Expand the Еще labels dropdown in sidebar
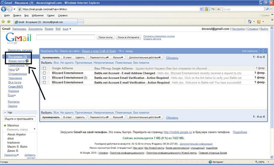The height and width of the screenshot is (165, 274). 12,96
